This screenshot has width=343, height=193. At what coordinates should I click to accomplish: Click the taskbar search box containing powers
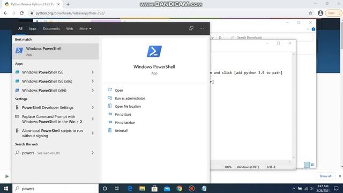coord(56,188)
